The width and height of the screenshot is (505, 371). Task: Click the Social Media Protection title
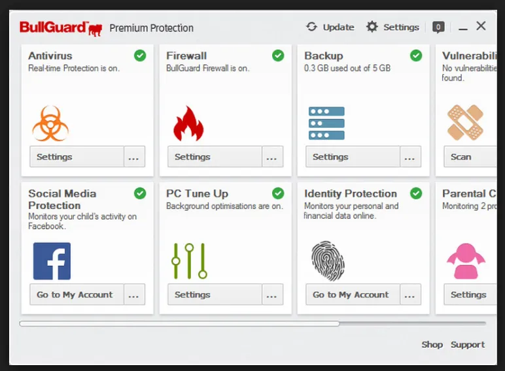[x=62, y=199]
